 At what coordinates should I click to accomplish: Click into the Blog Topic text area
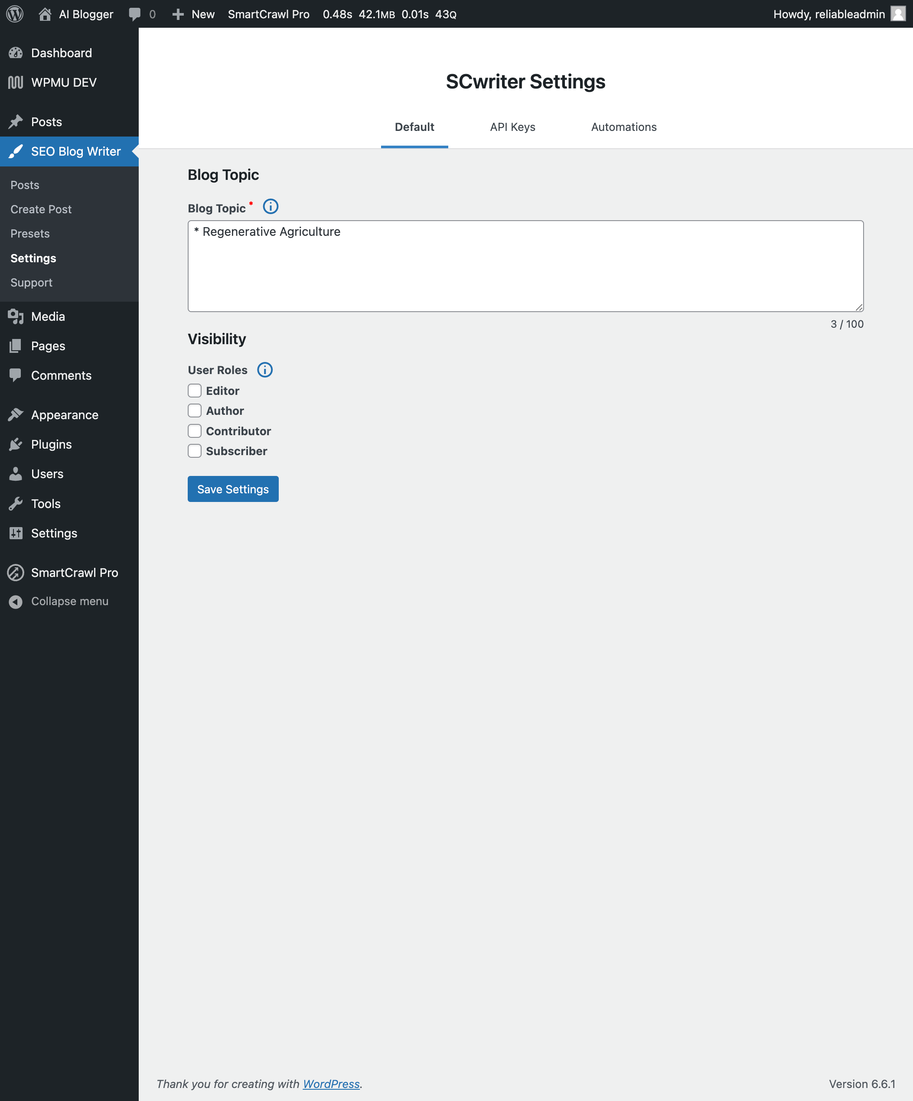525,266
